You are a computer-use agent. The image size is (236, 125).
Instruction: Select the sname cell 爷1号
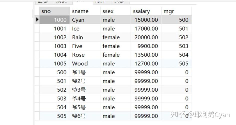[x=85, y=72]
